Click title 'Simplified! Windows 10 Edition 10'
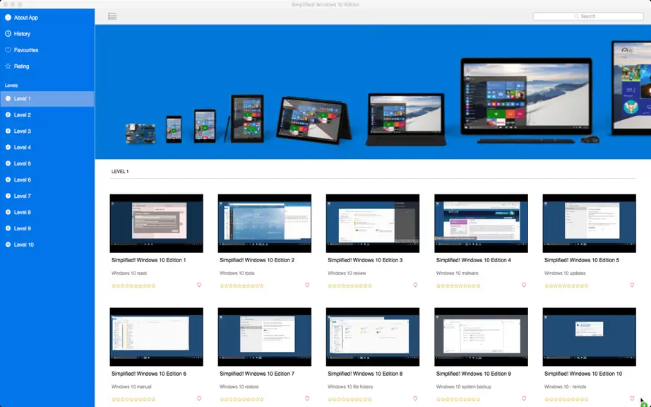The height and width of the screenshot is (407, 651). pyautogui.click(x=583, y=374)
